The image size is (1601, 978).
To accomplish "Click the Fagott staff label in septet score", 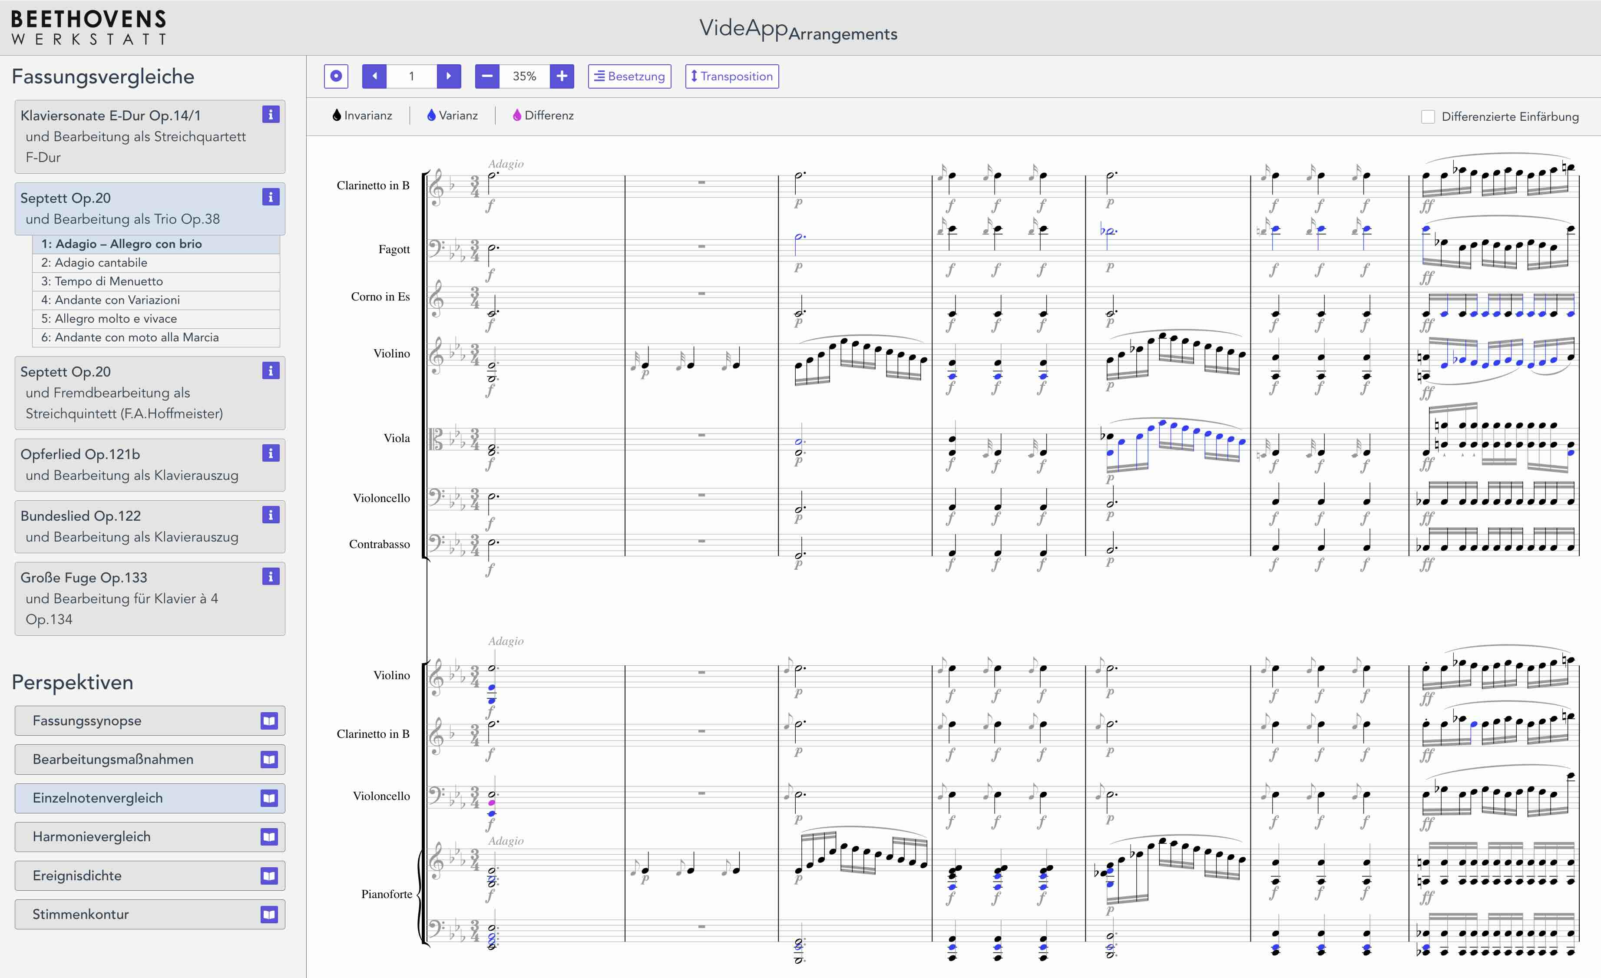I will (x=394, y=250).
